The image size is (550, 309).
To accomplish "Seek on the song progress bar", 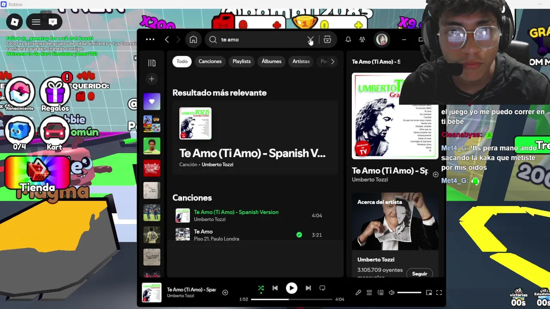I will point(292,299).
